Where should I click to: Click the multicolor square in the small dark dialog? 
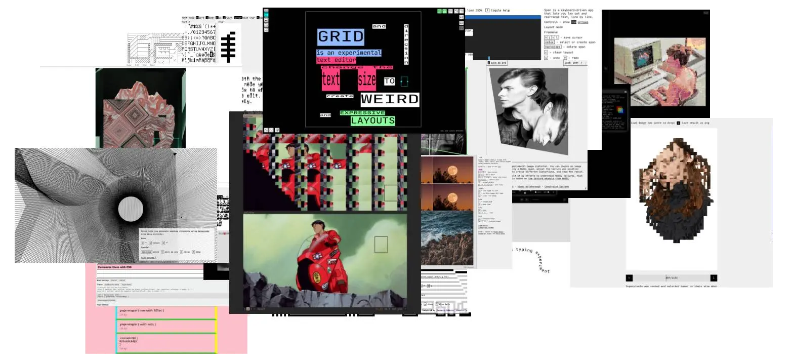[620, 110]
